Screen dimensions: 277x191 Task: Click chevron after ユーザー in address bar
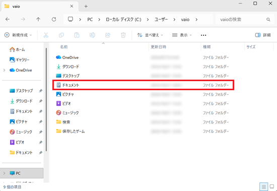[x=174, y=20]
